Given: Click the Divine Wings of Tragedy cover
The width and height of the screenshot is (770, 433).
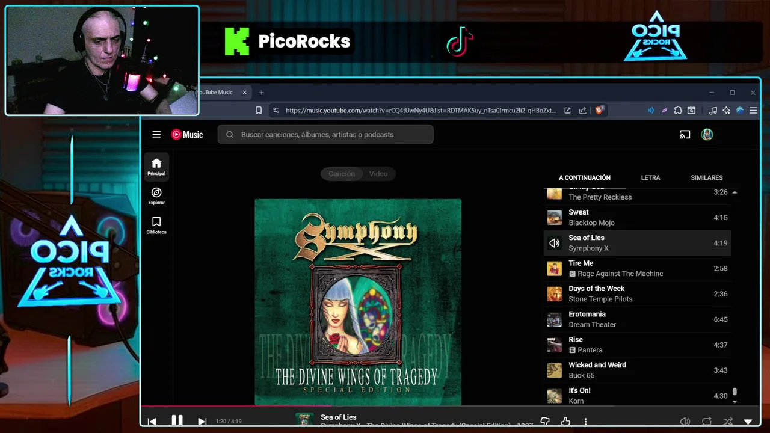Looking at the screenshot, I should point(358,302).
